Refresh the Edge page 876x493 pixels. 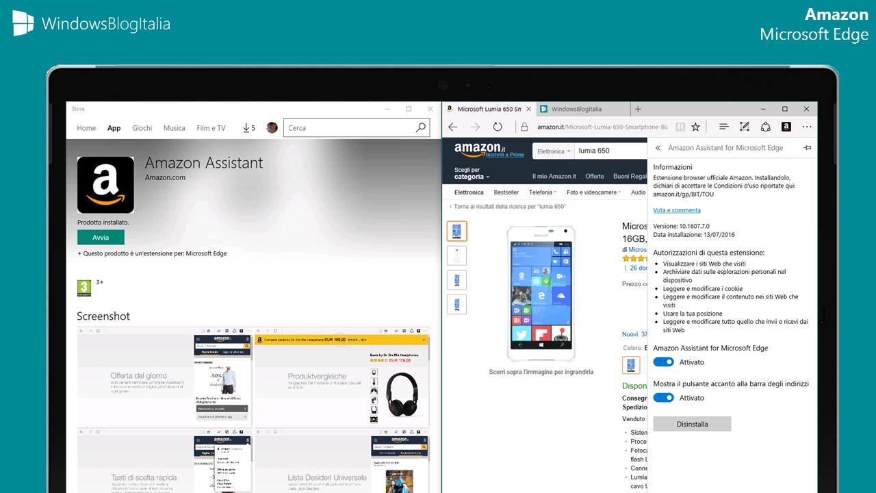pyautogui.click(x=498, y=127)
